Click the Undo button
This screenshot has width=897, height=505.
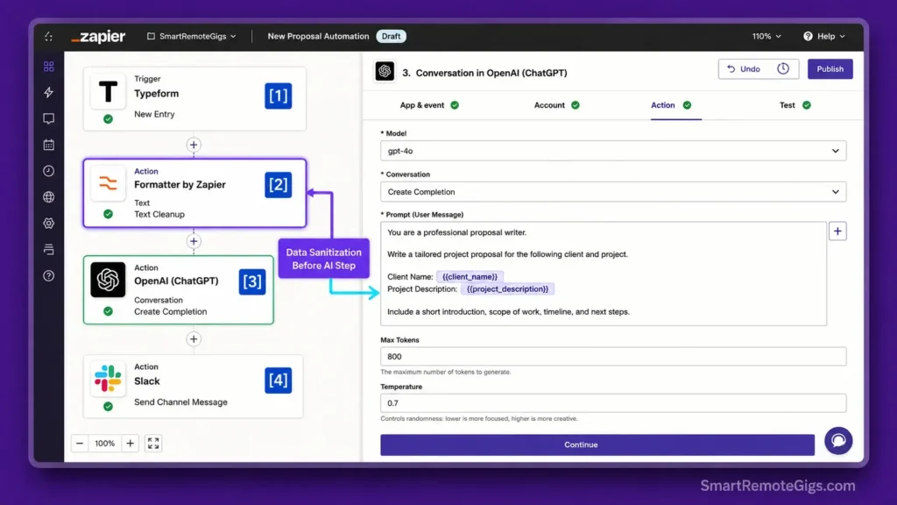point(744,68)
